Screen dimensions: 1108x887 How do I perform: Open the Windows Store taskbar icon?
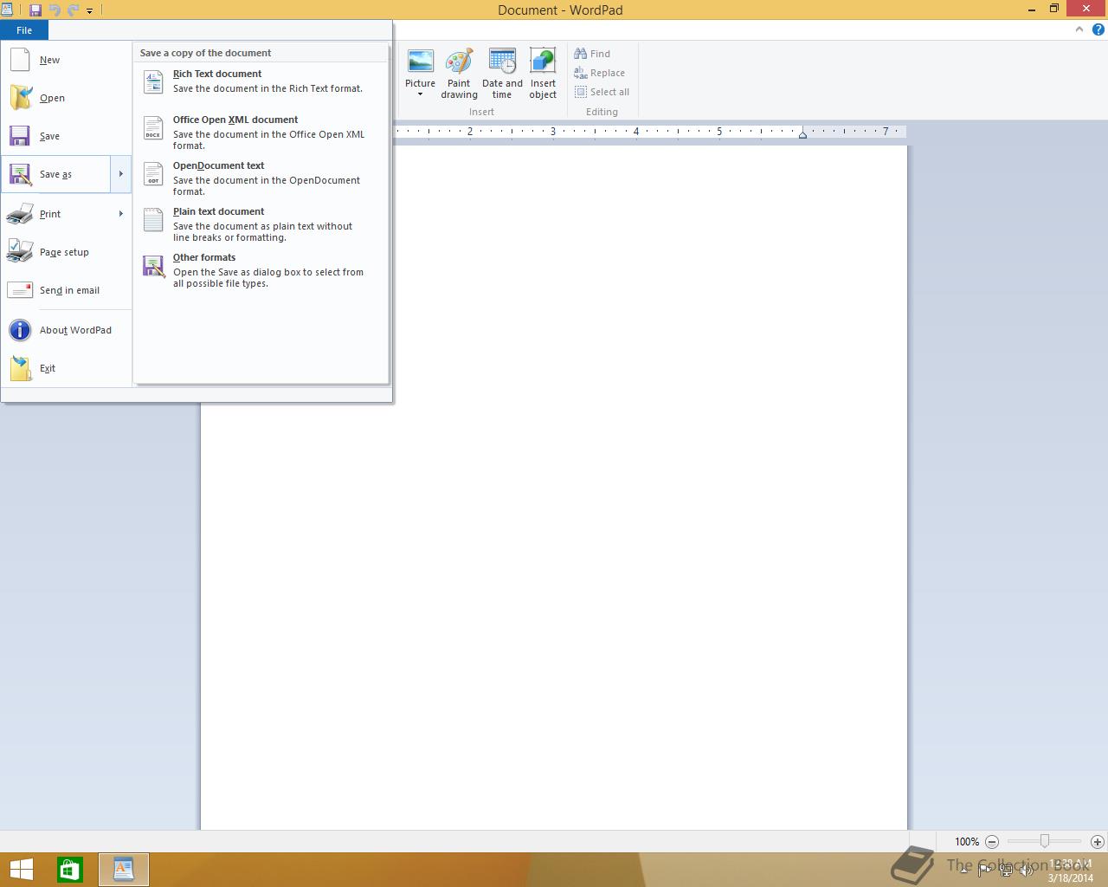pyautogui.click(x=69, y=870)
